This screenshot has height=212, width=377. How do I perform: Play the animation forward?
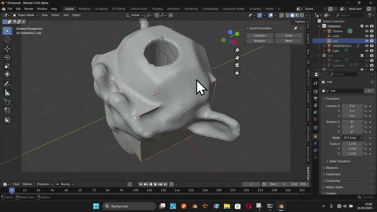(x=156, y=184)
